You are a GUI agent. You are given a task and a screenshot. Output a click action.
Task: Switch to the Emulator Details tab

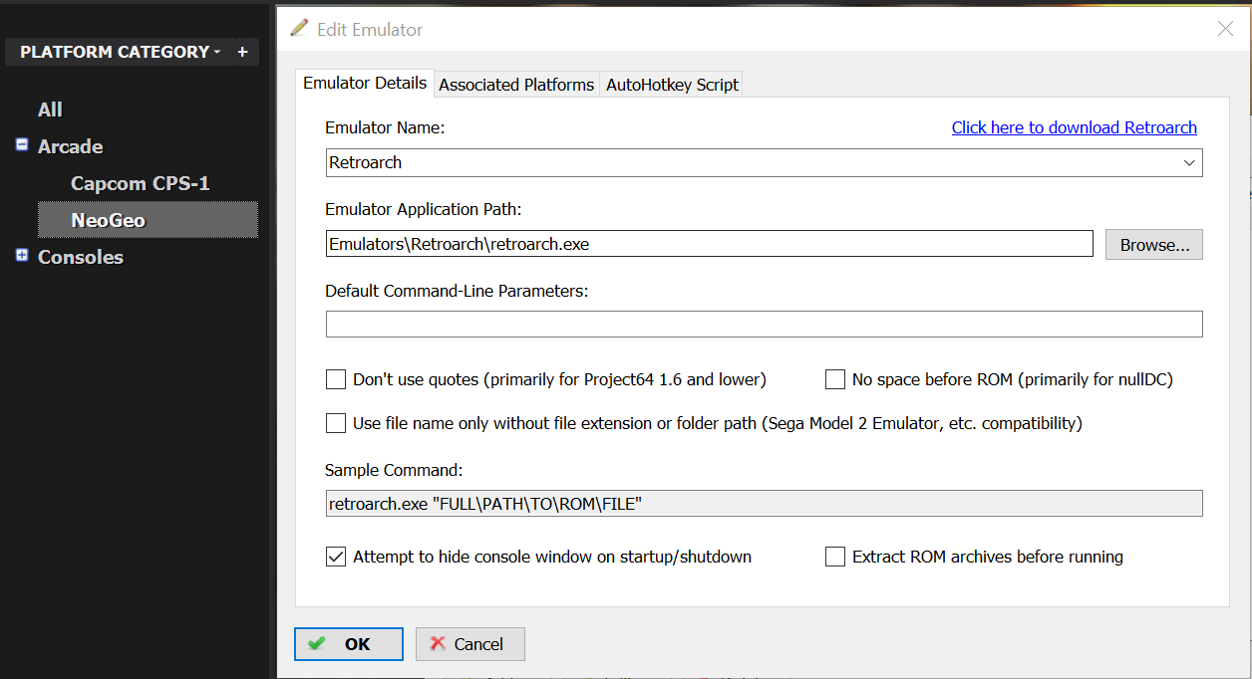[365, 84]
